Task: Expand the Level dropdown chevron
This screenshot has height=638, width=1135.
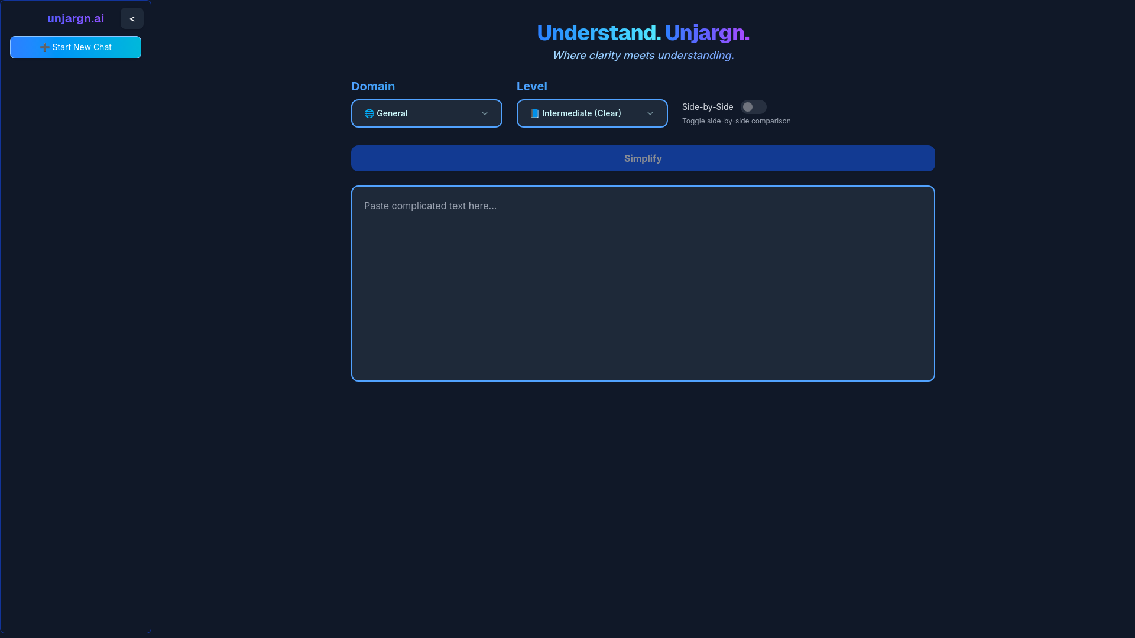Action: point(650,113)
